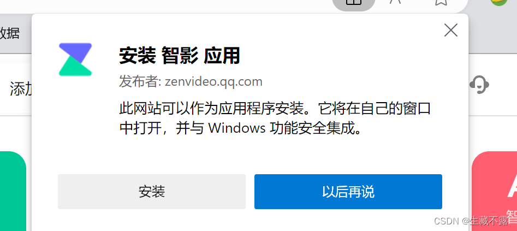Click the 安装 (Install) button
The width and height of the screenshot is (517, 231).
(152, 192)
